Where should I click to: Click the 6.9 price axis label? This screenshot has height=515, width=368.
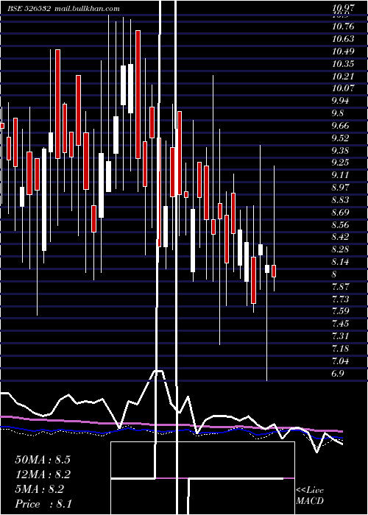[x=338, y=374]
